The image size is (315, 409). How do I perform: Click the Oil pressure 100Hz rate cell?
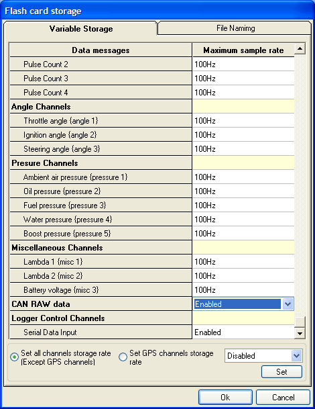(x=243, y=191)
